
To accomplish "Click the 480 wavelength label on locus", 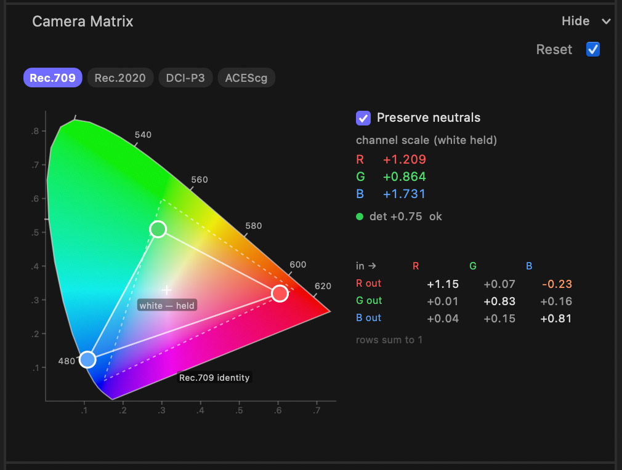I will tap(67, 361).
